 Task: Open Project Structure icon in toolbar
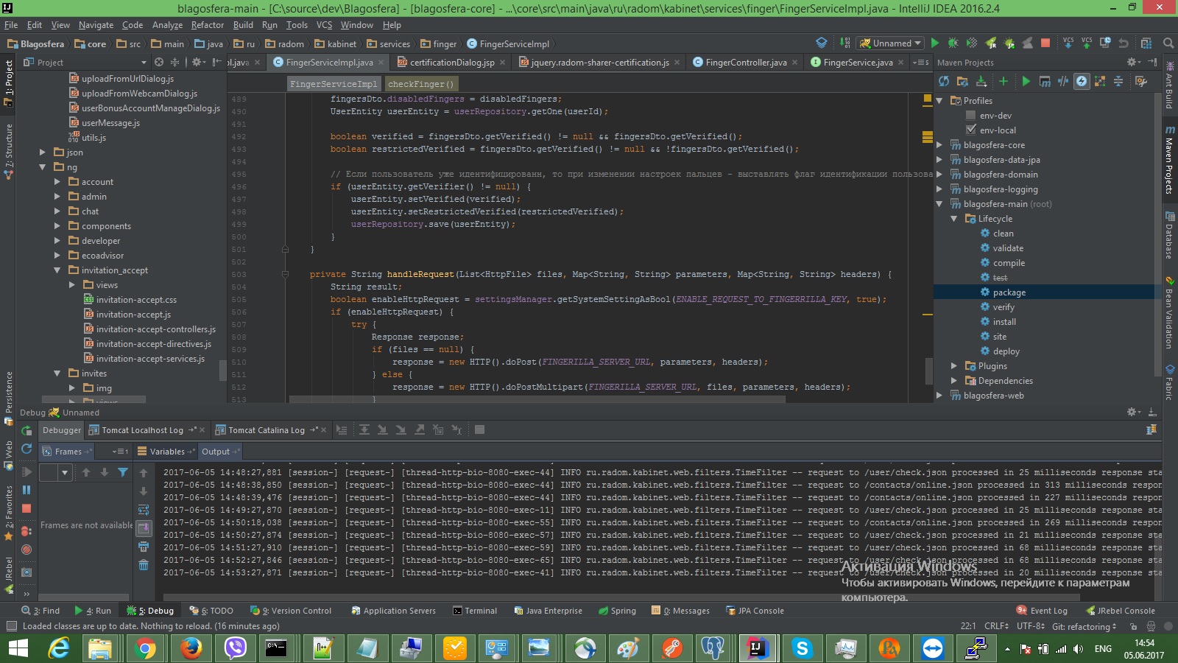(x=1146, y=43)
